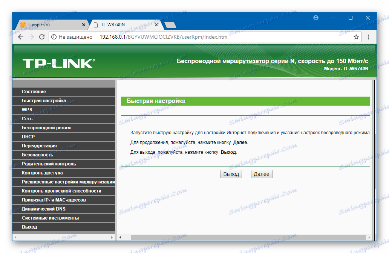The width and height of the screenshot is (389, 253).
Task: Click the sidebar scroll left arrow
Action: tap(15, 237)
